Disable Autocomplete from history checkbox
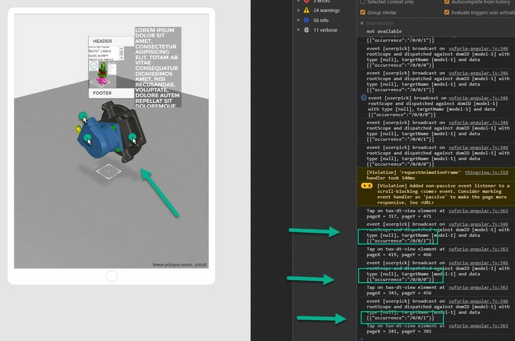515x341 pixels. tap(446, 2)
